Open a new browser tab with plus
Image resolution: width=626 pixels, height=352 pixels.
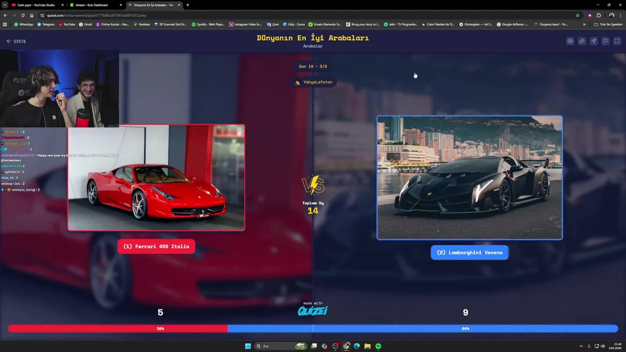[188, 5]
